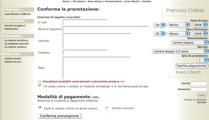Screen dimensions: 209x120
Task: Select Carta di credito payment option
Action: 40,107
